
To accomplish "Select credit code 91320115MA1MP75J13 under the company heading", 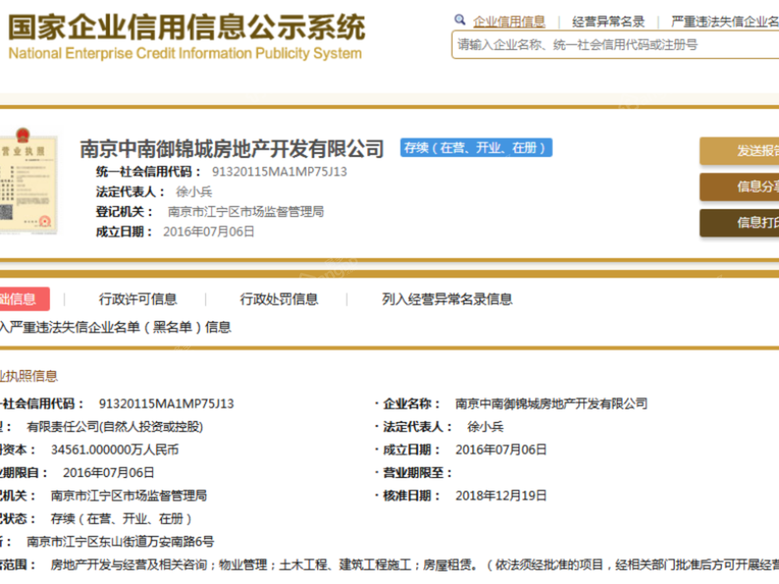I will 280,172.
